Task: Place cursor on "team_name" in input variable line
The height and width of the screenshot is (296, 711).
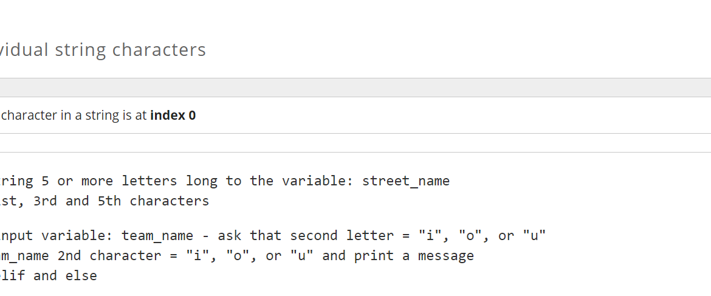Action: (157, 236)
